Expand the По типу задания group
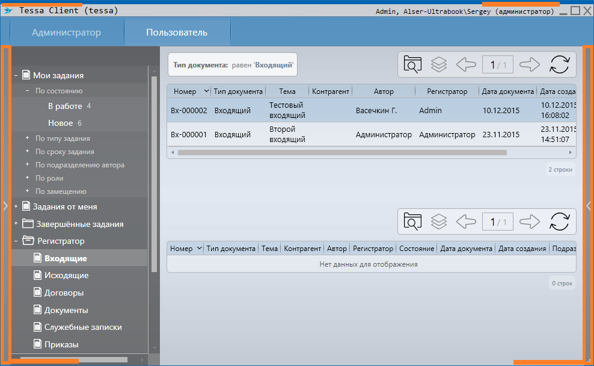 pyautogui.click(x=27, y=138)
